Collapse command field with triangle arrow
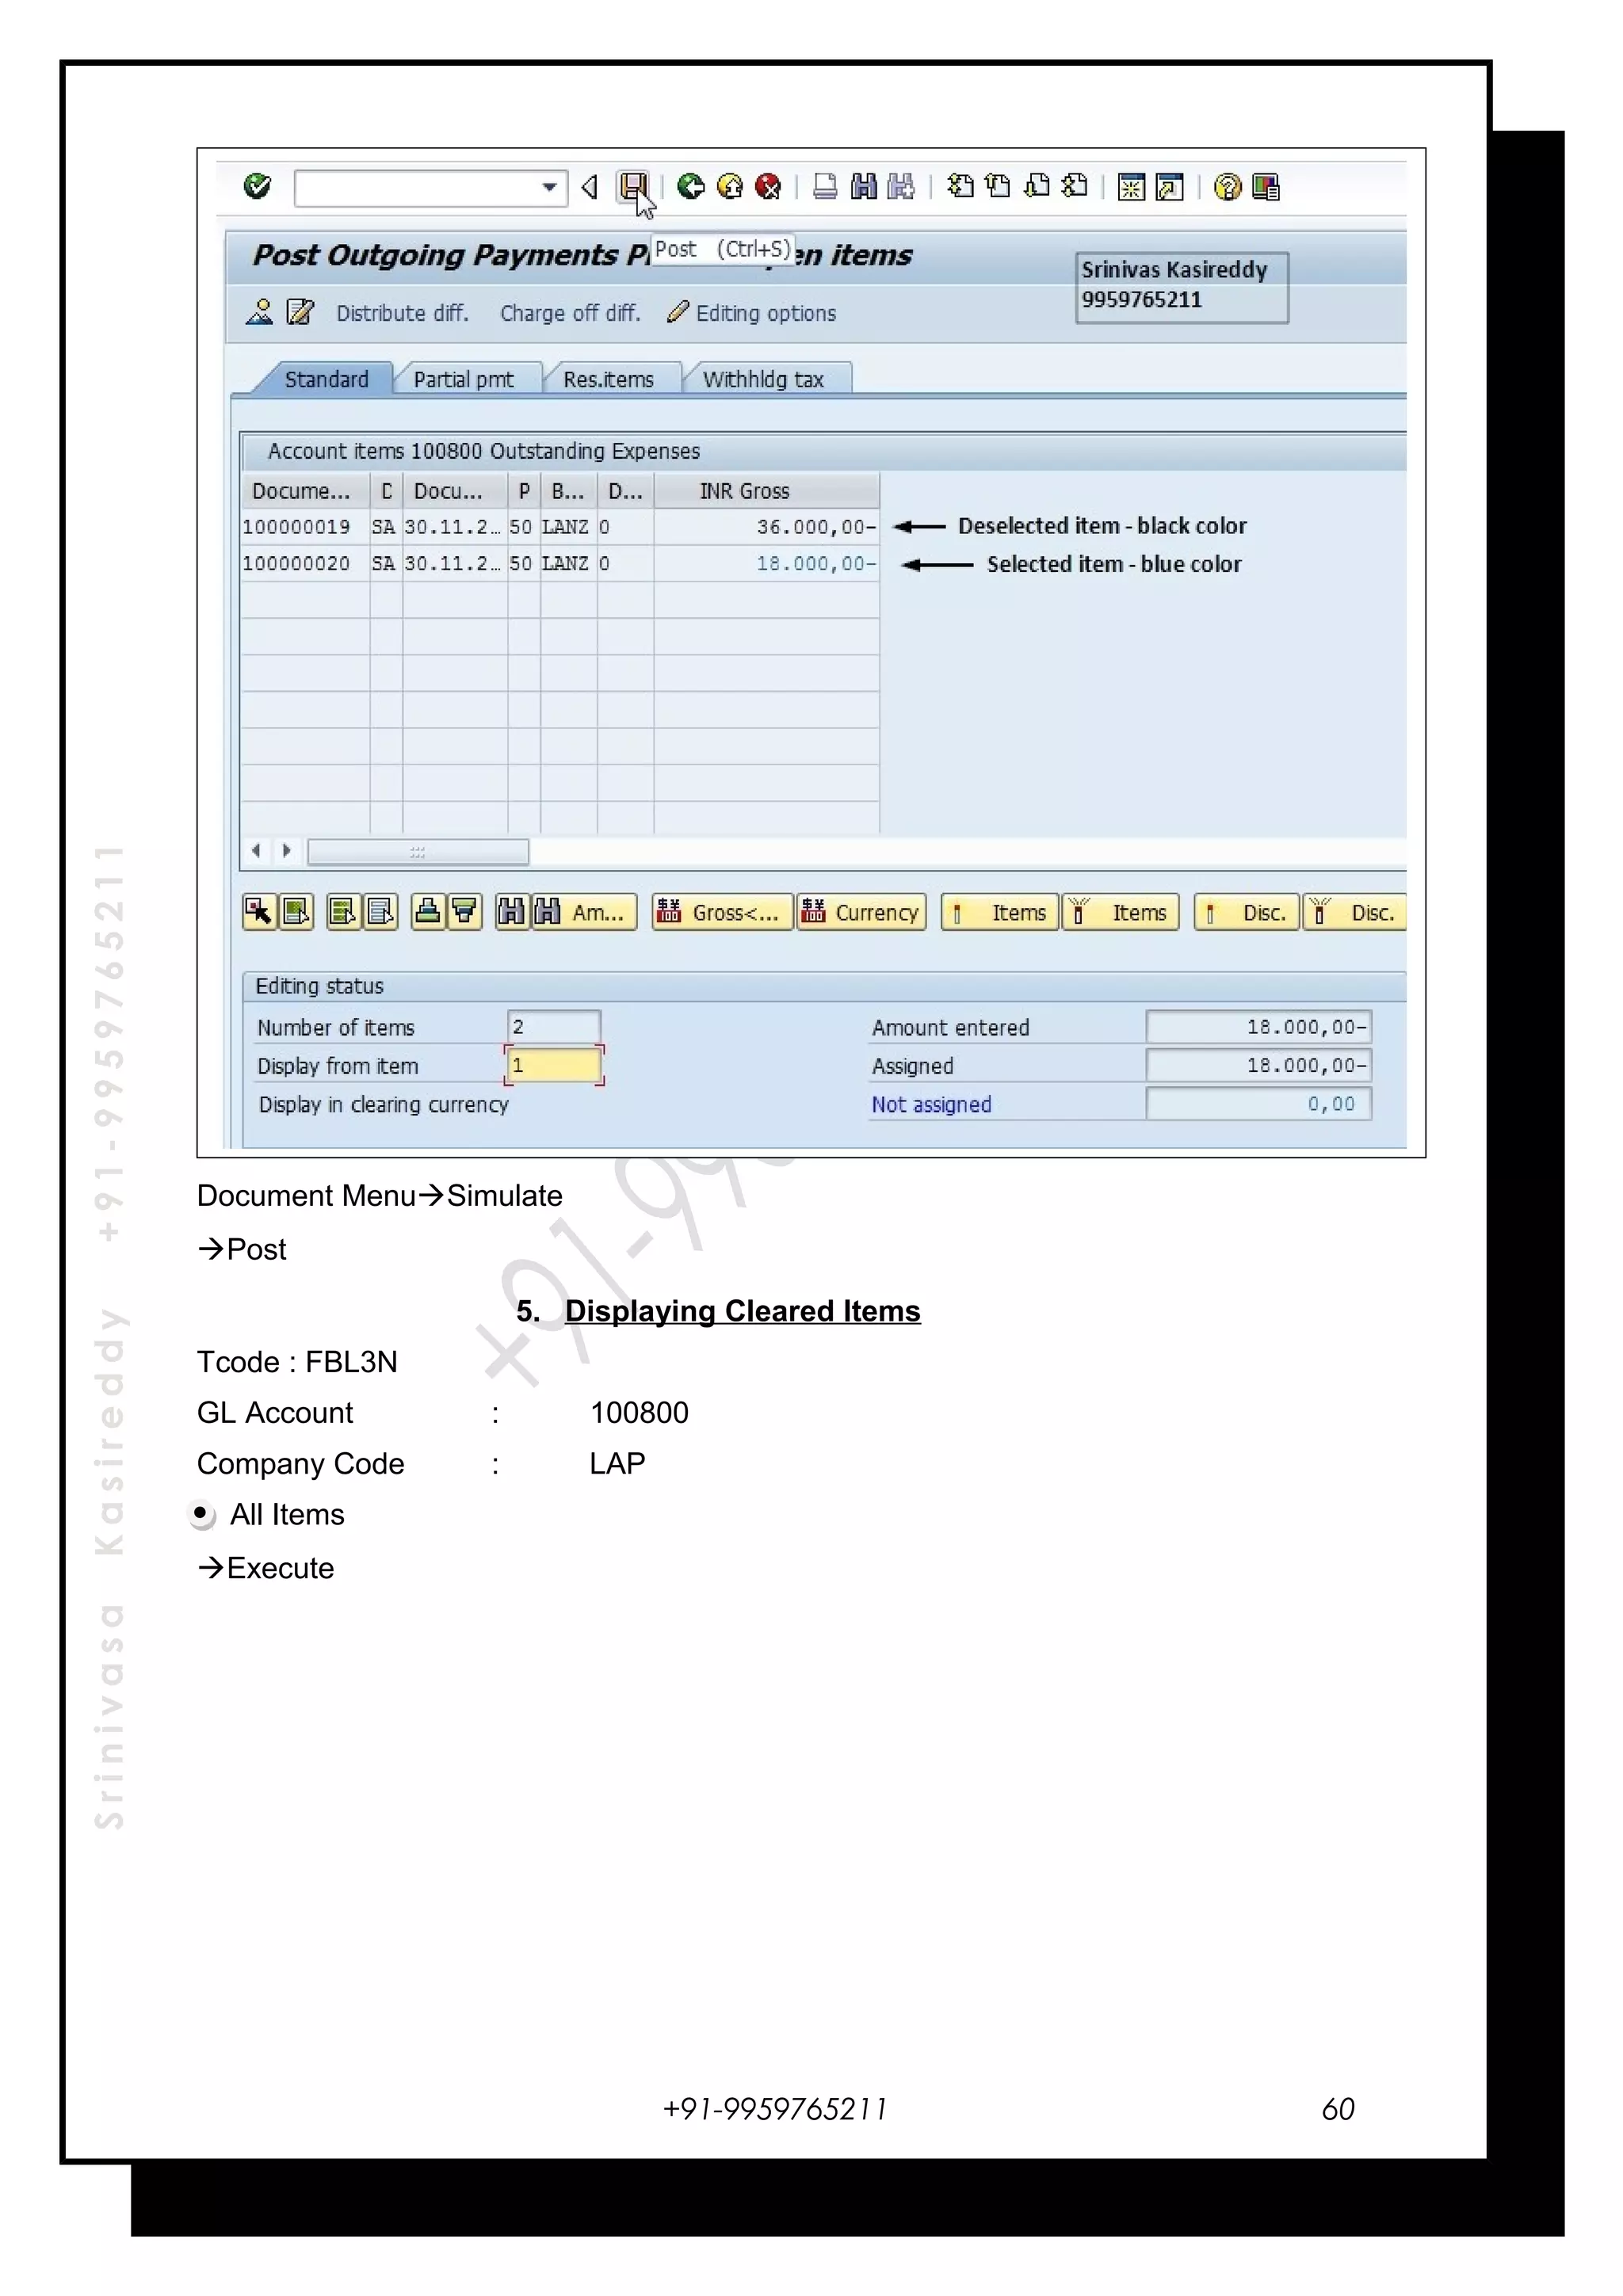The image size is (1623, 2296). [590, 187]
